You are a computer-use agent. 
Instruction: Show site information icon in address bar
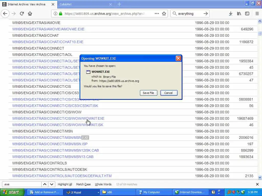55,14
